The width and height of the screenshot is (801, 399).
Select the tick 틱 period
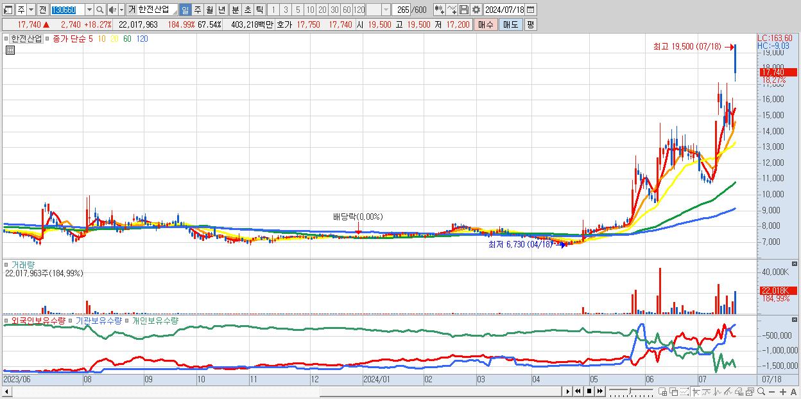coord(259,10)
